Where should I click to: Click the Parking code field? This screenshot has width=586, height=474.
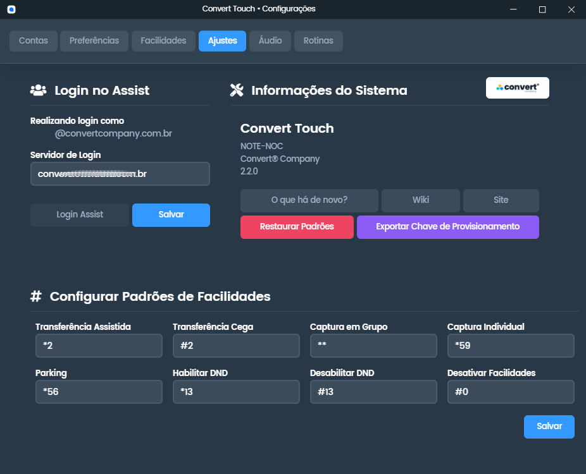[x=99, y=392]
